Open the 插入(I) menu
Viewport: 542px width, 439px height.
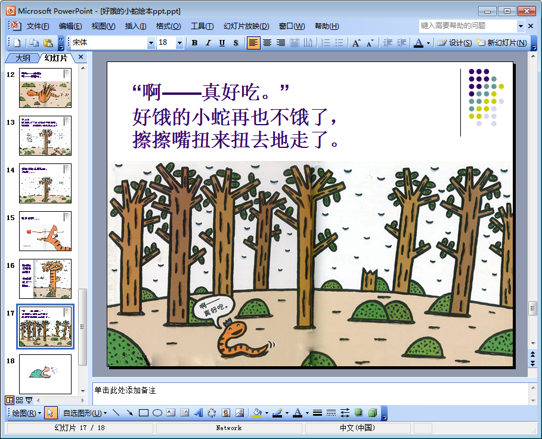point(135,26)
